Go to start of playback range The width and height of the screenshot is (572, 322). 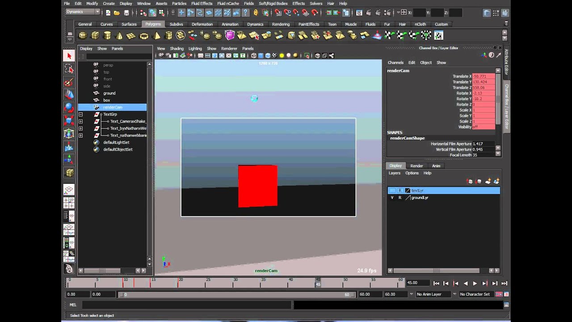point(436,284)
